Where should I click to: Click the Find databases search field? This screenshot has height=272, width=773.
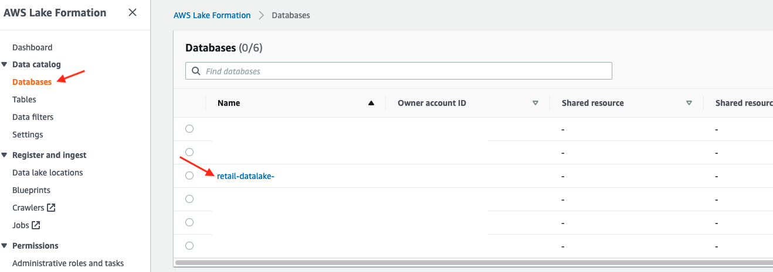(405, 71)
